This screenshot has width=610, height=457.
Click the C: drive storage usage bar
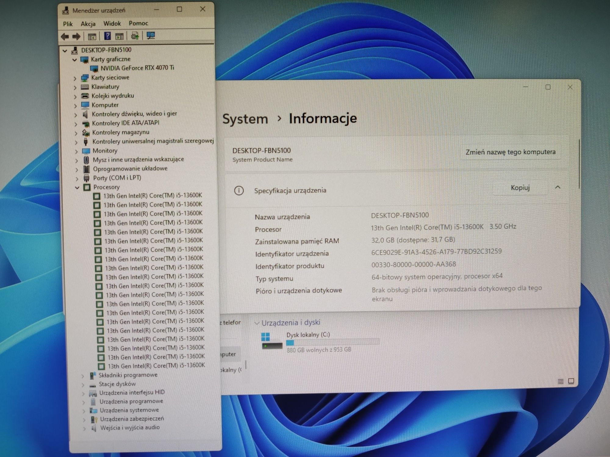pos(333,343)
